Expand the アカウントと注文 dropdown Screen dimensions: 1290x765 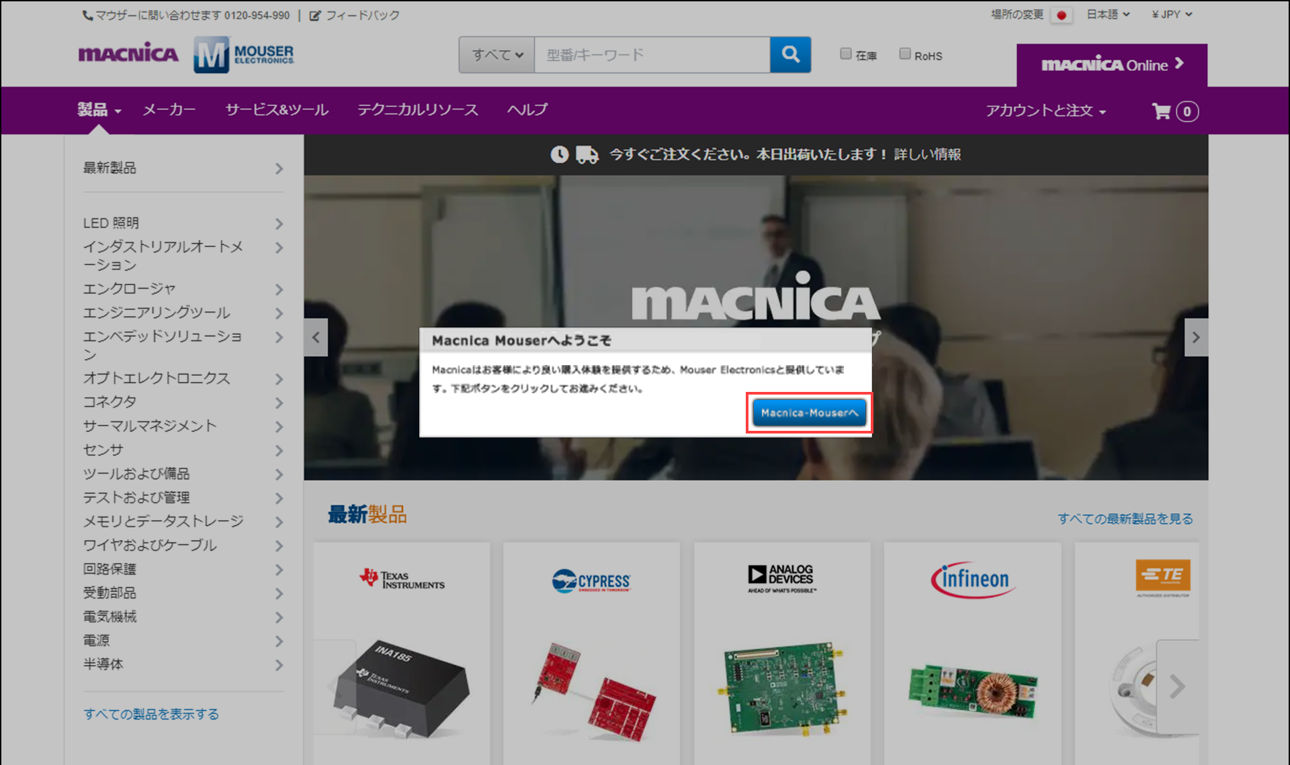point(1045,111)
